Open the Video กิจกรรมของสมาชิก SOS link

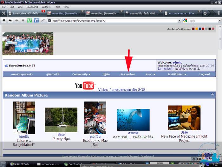coord(121,90)
